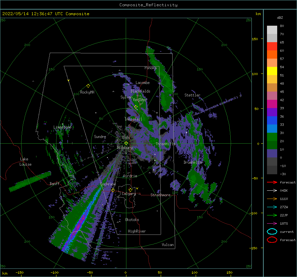Click the magenta 18TS arrow icon
The width and height of the screenshot is (297, 277).
click(x=272, y=224)
